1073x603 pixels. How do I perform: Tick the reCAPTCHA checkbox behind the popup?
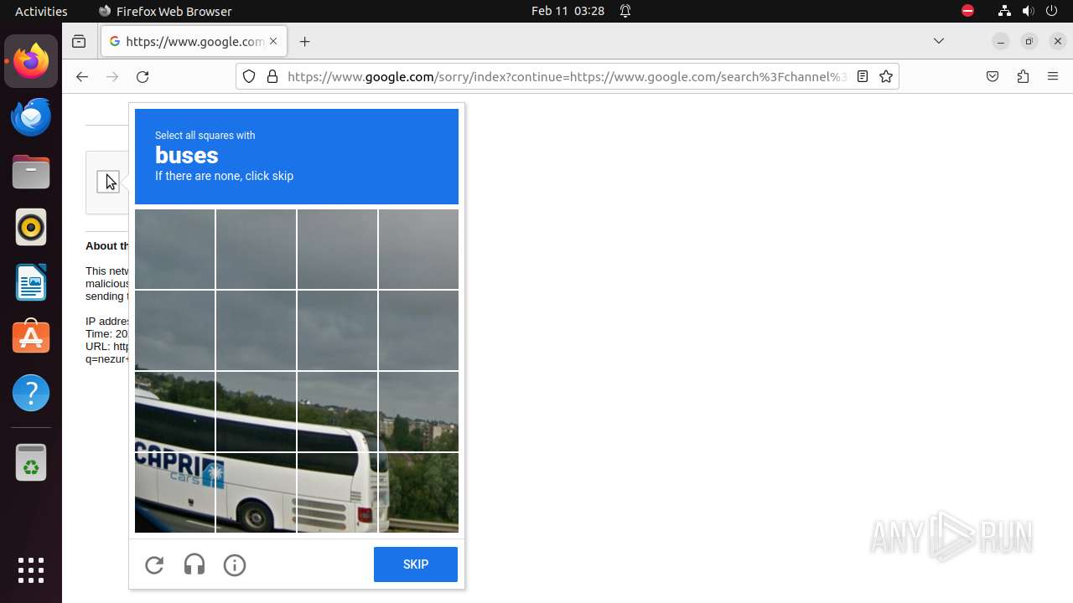pyautogui.click(x=108, y=182)
